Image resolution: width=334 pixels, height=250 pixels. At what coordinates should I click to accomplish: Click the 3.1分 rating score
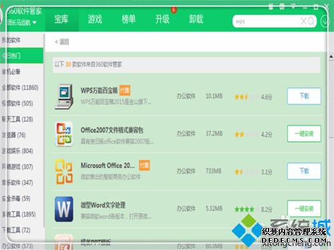point(267,172)
